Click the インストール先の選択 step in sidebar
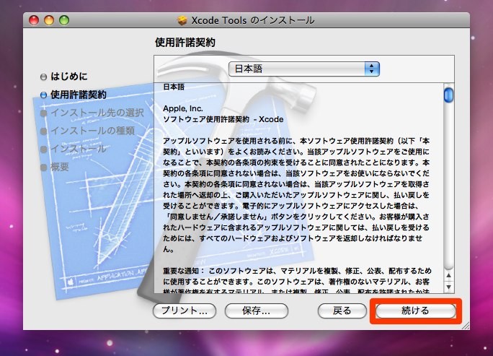The image size is (493, 356). tap(92, 113)
